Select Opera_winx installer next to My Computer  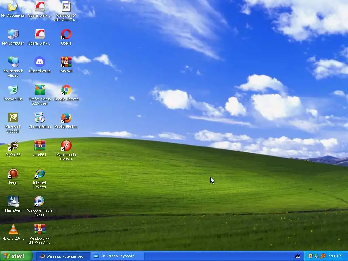click(39, 34)
